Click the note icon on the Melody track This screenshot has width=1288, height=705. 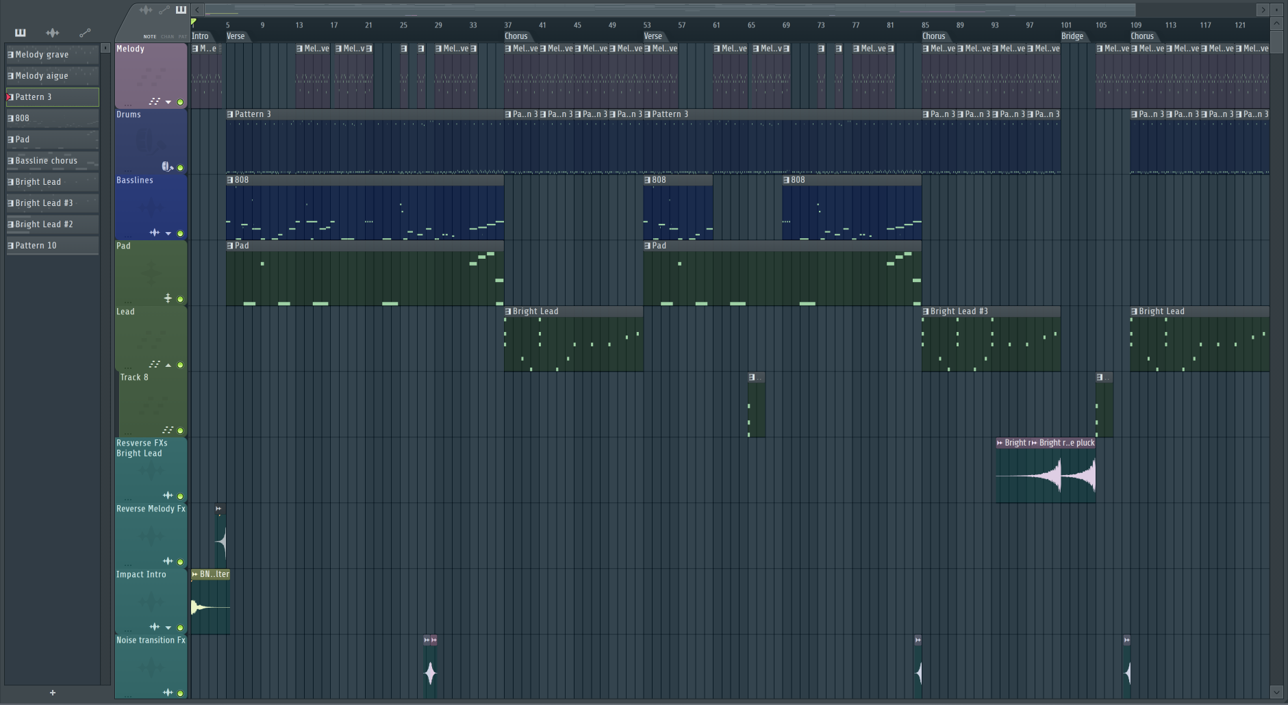tap(155, 101)
